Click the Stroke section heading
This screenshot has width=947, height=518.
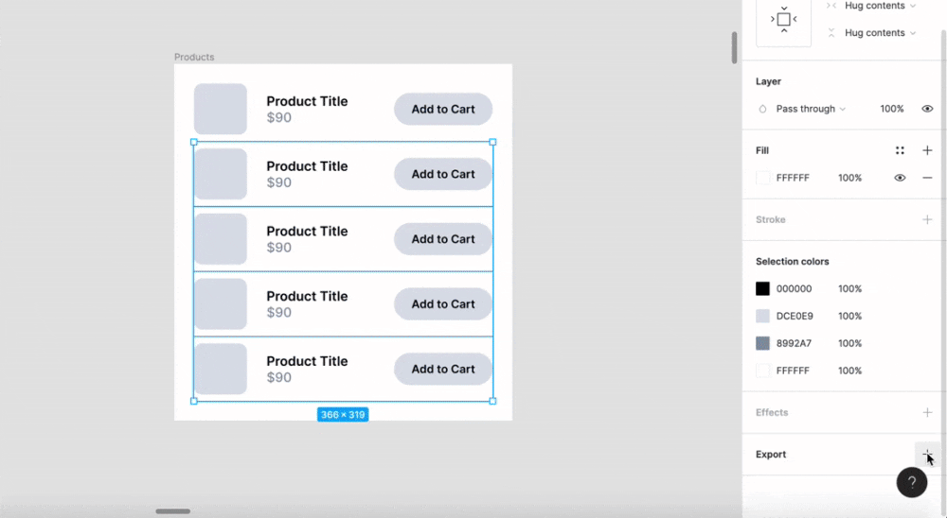(x=771, y=219)
